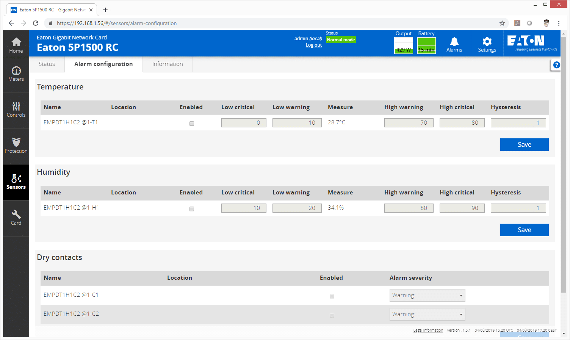
Task: Click the Log out link
Action: coord(313,45)
